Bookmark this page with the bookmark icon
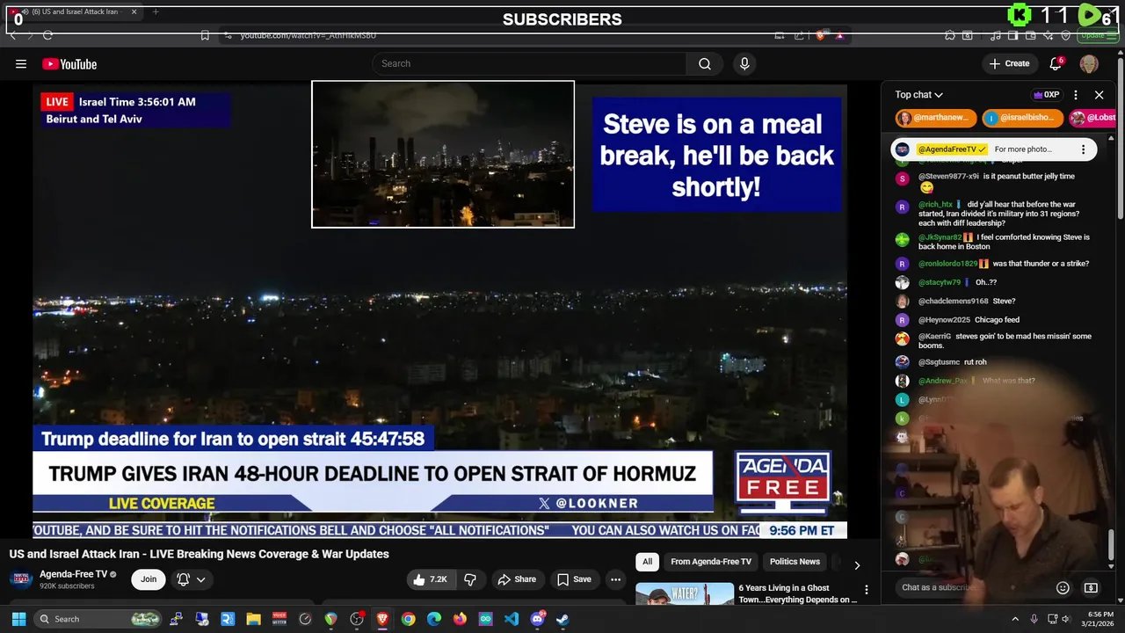This screenshot has height=633, width=1125. pyautogui.click(x=205, y=35)
